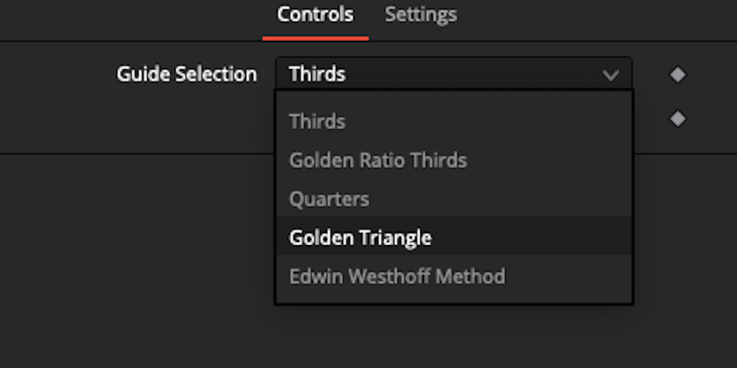Click the Settings tab label text
This screenshot has height=368, width=737.
(x=420, y=14)
